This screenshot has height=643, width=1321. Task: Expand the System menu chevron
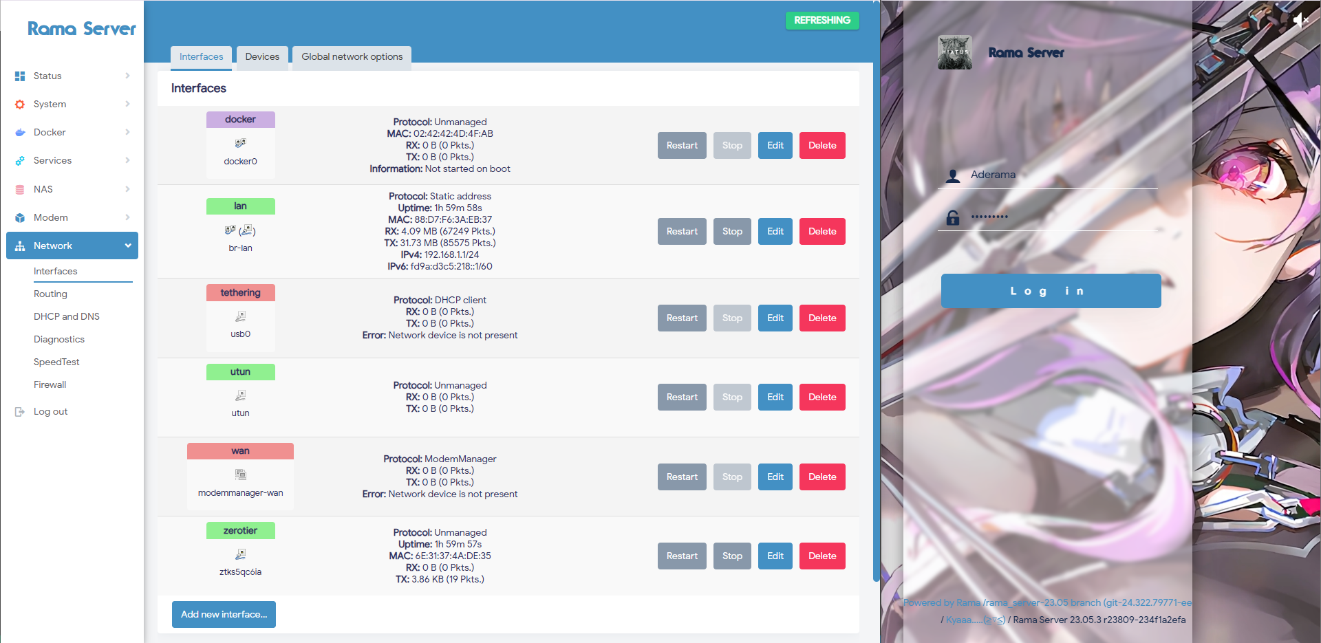pyautogui.click(x=127, y=104)
